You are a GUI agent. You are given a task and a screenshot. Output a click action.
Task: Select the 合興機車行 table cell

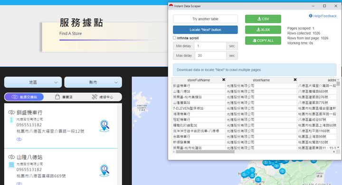pyautogui.click(x=199, y=137)
